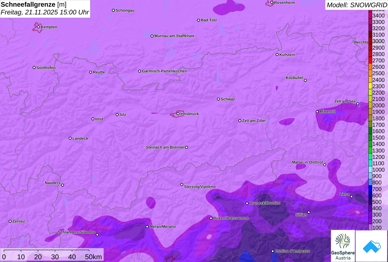Viewport: 388px width, 262px height.
Task: Click the Steinach am Brenner label
Action: 165,147
